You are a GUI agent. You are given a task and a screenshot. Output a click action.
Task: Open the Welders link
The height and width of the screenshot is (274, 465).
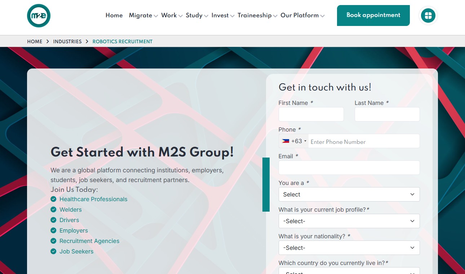click(71, 209)
